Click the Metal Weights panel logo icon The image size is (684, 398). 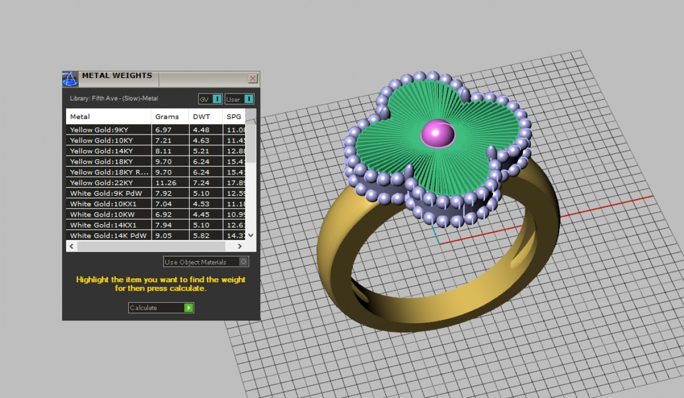[70, 78]
